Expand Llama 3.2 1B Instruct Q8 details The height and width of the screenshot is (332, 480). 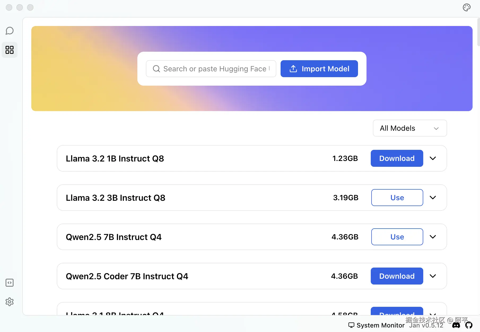[433, 158]
